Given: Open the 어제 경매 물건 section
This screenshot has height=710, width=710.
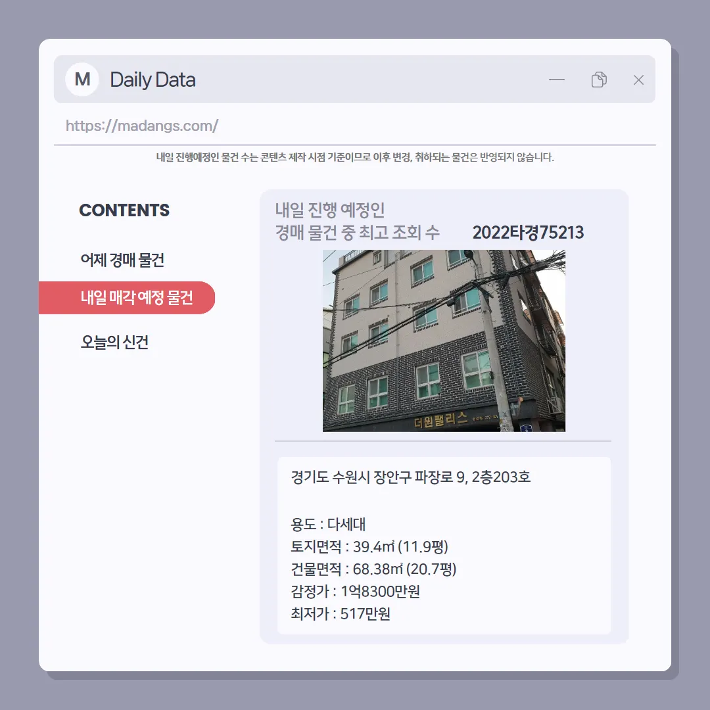Looking at the screenshot, I should click(x=122, y=260).
